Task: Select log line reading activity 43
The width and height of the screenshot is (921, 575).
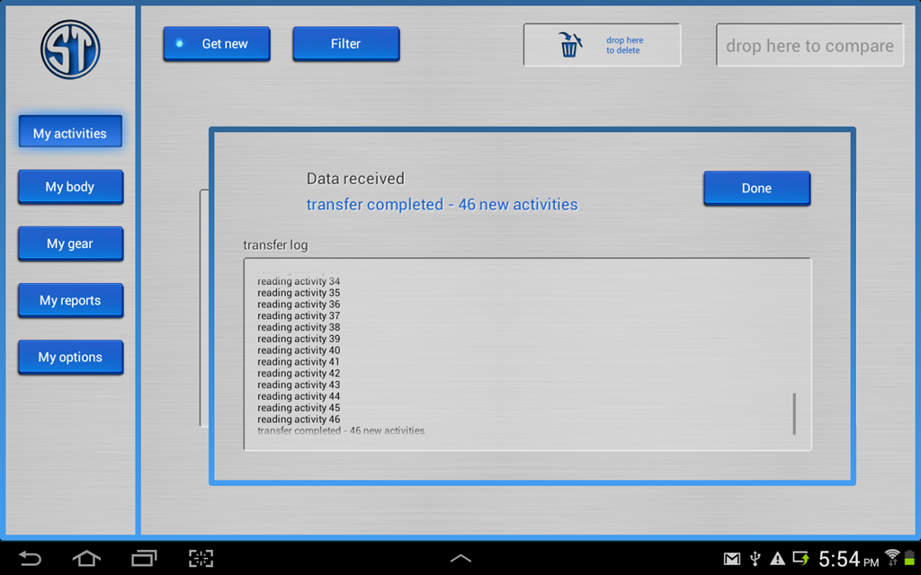Action: tap(299, 385)
